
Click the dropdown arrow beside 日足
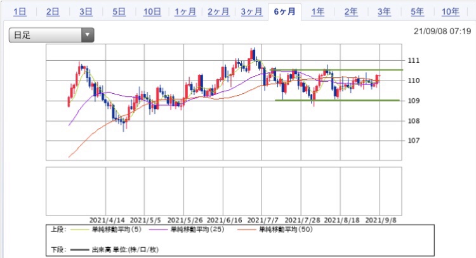pyautogui.click(x=88, y=35)
